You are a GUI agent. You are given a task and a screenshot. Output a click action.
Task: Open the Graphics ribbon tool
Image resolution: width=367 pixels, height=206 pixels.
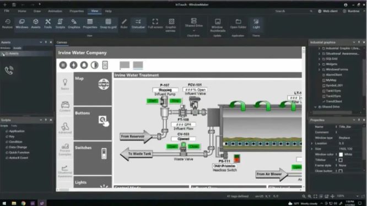click(x=74, y=24)
